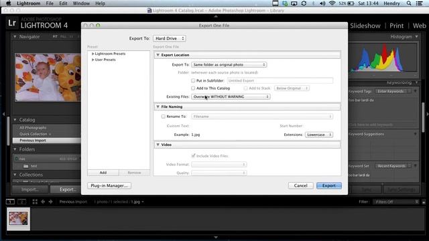Open the Extensions Lowercase dropdown
The width and height of the screenshot is (429, 241).
319,135
